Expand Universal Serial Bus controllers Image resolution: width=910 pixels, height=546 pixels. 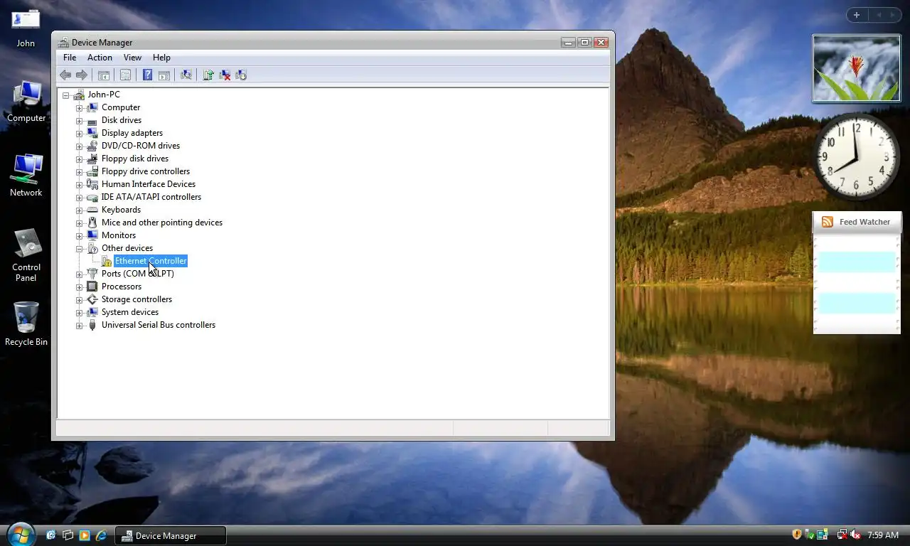point(80,325)
